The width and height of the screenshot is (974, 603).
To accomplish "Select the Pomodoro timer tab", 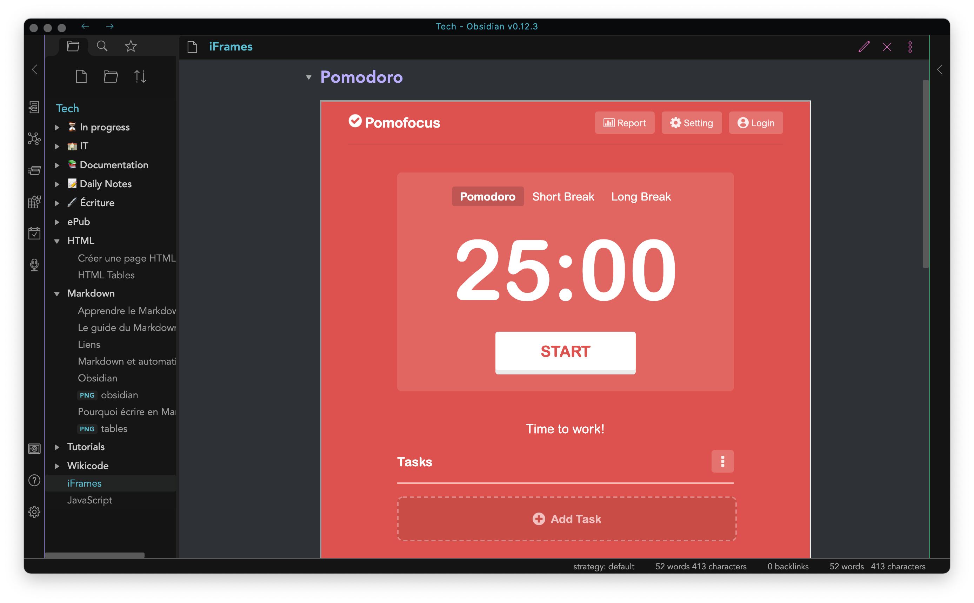I will pos(488,196).
